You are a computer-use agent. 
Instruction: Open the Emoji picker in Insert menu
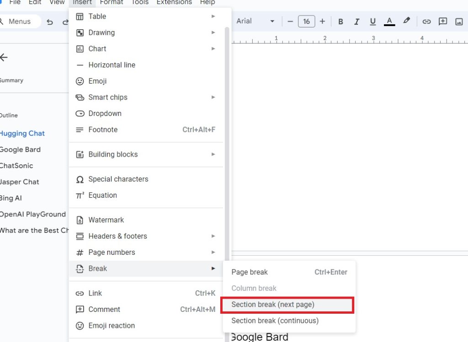tap(97, 81)
